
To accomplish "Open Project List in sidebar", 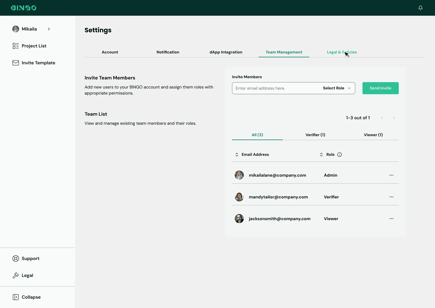I will [x=34, y=46].
